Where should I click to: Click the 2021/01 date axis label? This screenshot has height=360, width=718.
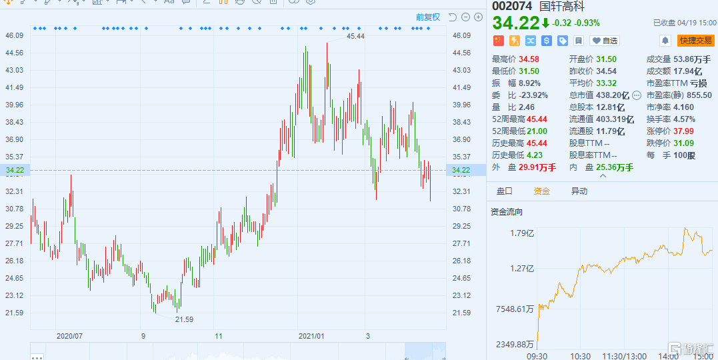coord(311,336)
